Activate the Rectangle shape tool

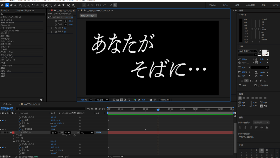click(42, 5)
